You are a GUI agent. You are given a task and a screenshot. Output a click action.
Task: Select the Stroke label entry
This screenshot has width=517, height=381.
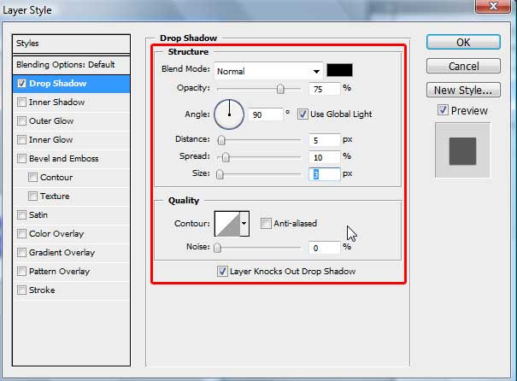(42, 290)
